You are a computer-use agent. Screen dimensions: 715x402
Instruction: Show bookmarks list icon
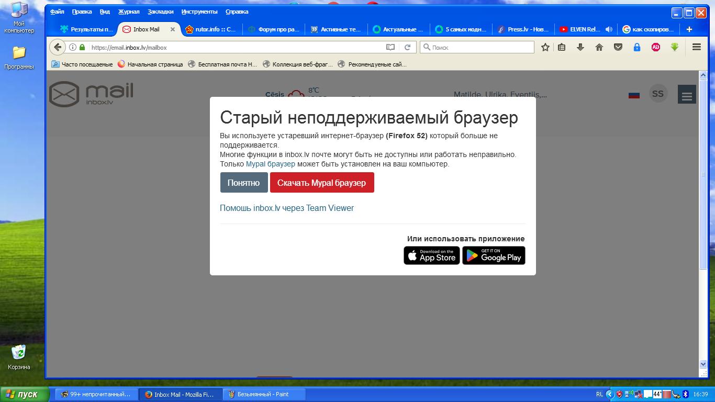pyautogui.click(x=562, y=47)
